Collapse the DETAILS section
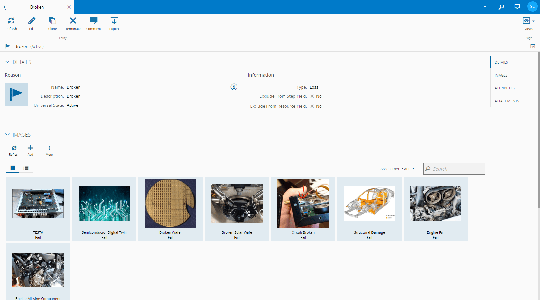This screenshot has width=540, height=300. pyautogui.click(x=7, y=62)
